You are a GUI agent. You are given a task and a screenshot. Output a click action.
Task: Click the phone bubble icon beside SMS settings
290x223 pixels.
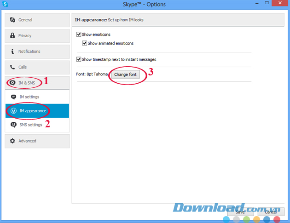(x=13, y=125)
